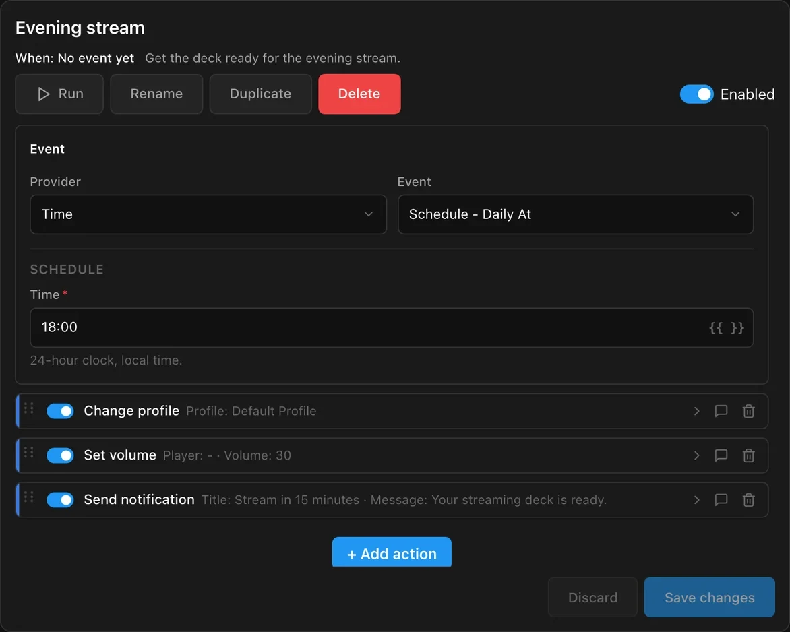This screenshot has height=632, width=790.
Task: Insert variable using the curly braces icon
Action: [x=726, y=328]
